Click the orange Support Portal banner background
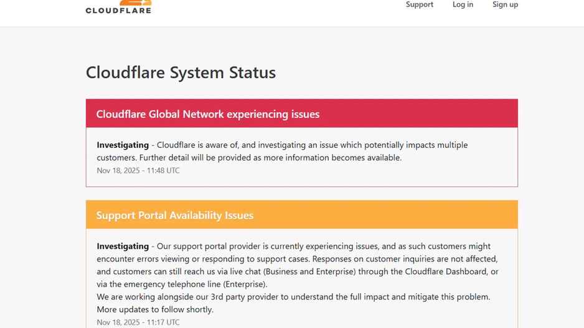 [386, 215]
